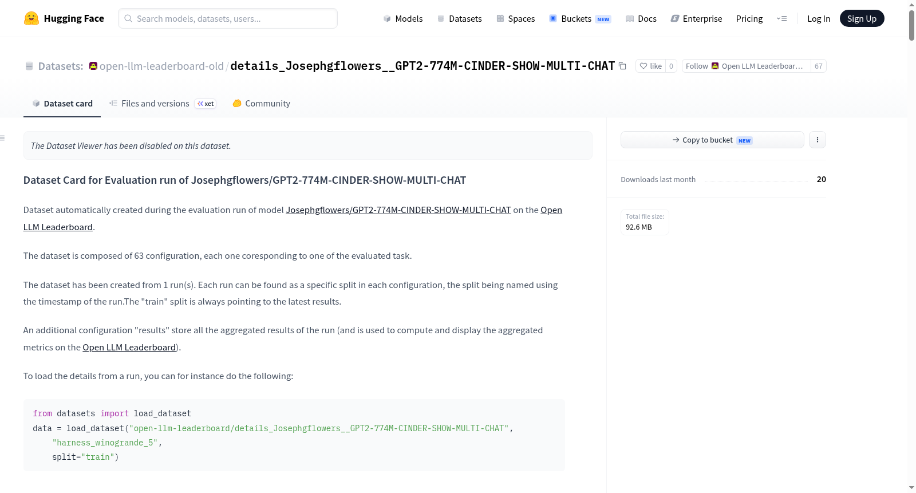Click the Buckets icon in navigation
This screenshot has width=916, height=493.
553,18
